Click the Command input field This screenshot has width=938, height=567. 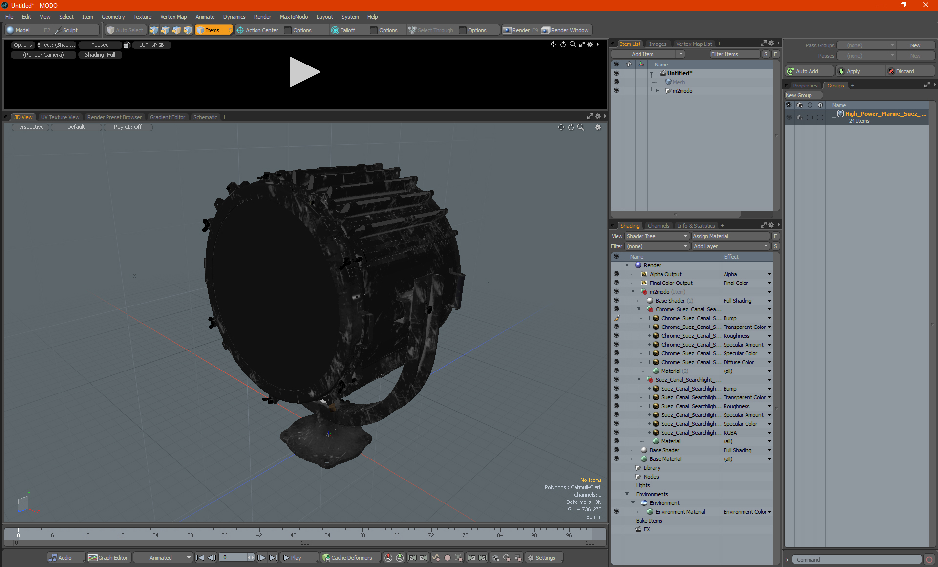click(x=856, y=560)
